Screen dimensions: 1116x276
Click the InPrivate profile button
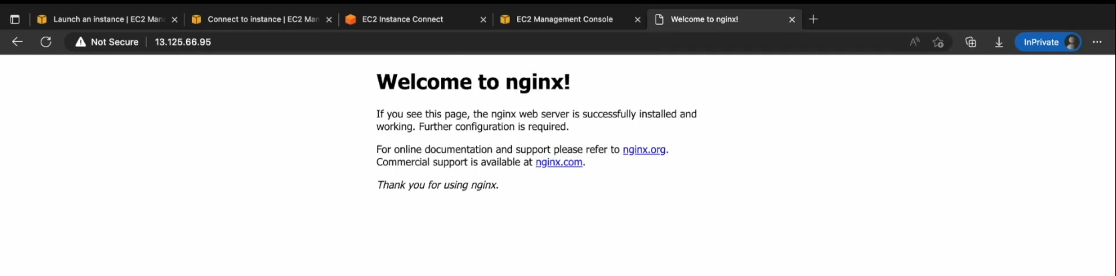[1048, 42]
